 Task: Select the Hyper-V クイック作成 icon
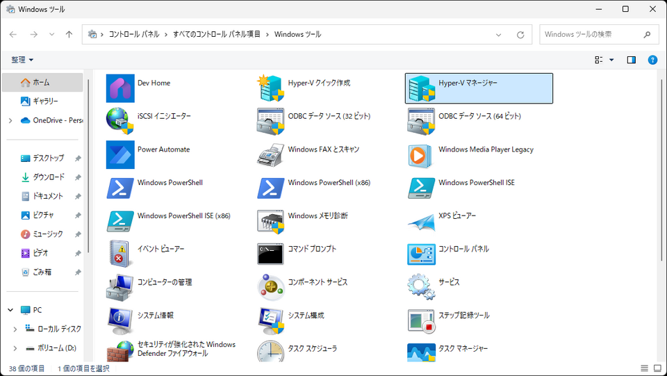pos(270,88)
